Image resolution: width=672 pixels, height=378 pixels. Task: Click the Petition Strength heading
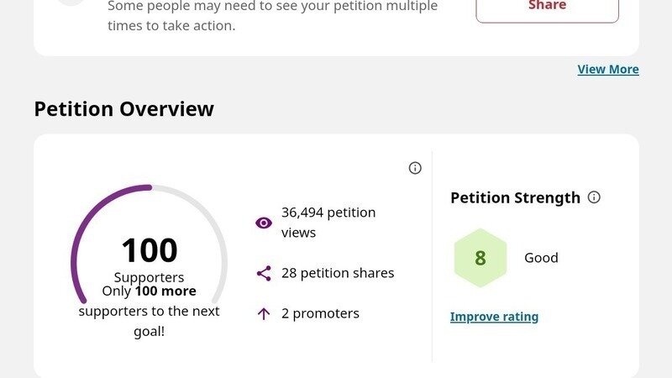click(x=515, y=198)
